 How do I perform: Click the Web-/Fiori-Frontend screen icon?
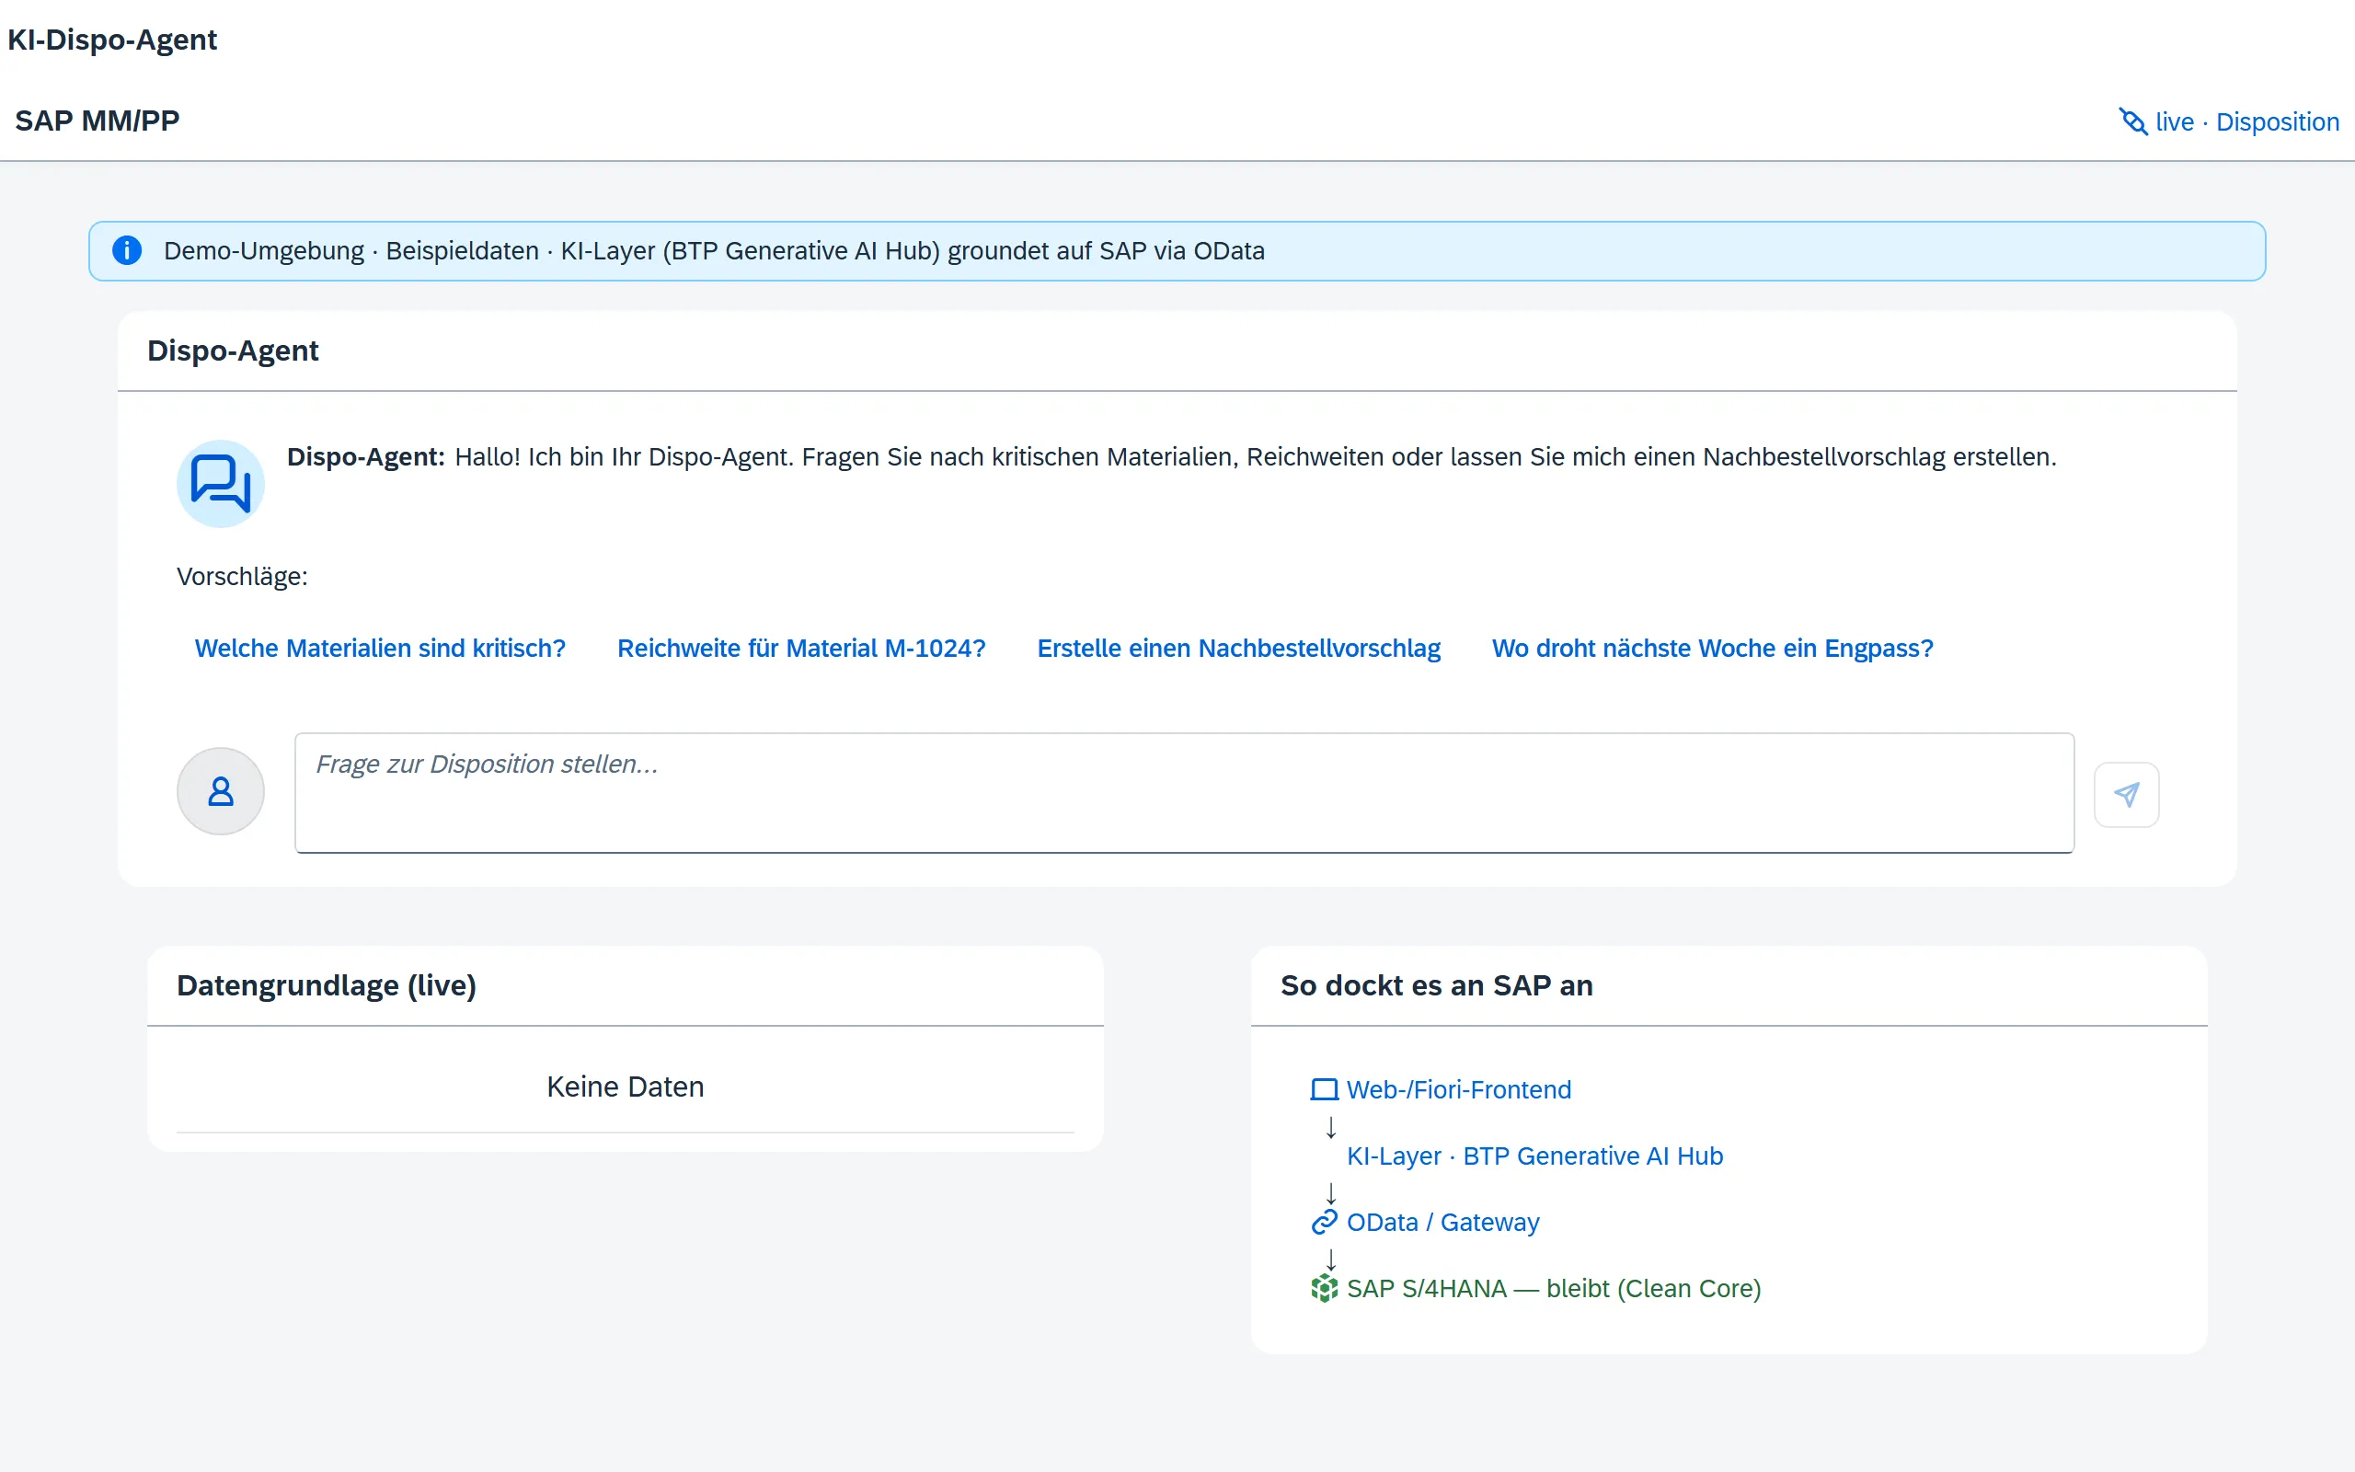coord(1325,1089)
